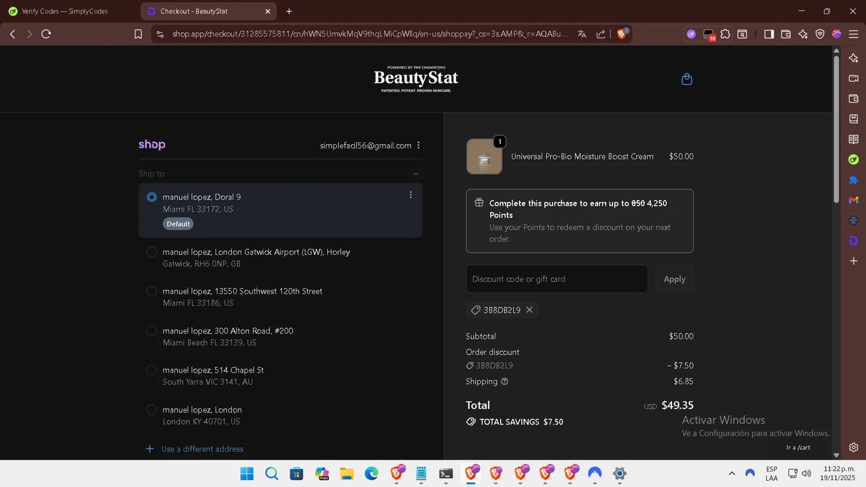The width and height of the screenshot is (866, 487).
Task: Show hidden system tray icons chevron
Action: (x=731, y=474)
